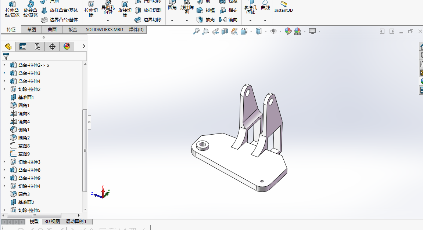Open the 参考几何体 reference geometry tool
The height and width of the screenshot is (230, 423).
[x=251, y=8]
